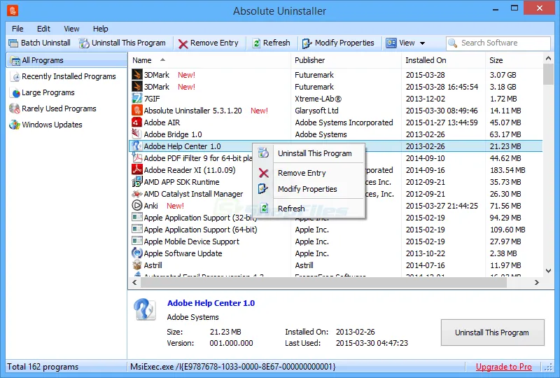The height and width of the screenshot is (378, 560).
Task: Click the context menu Refresh icon
Action: coord(264,208)
